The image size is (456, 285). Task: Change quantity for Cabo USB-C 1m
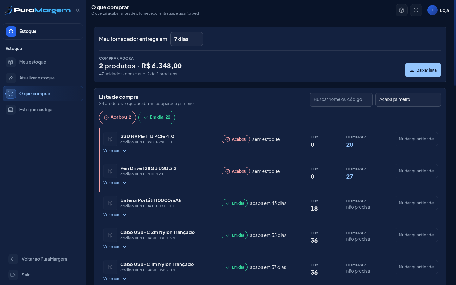(x=416, y=267)
